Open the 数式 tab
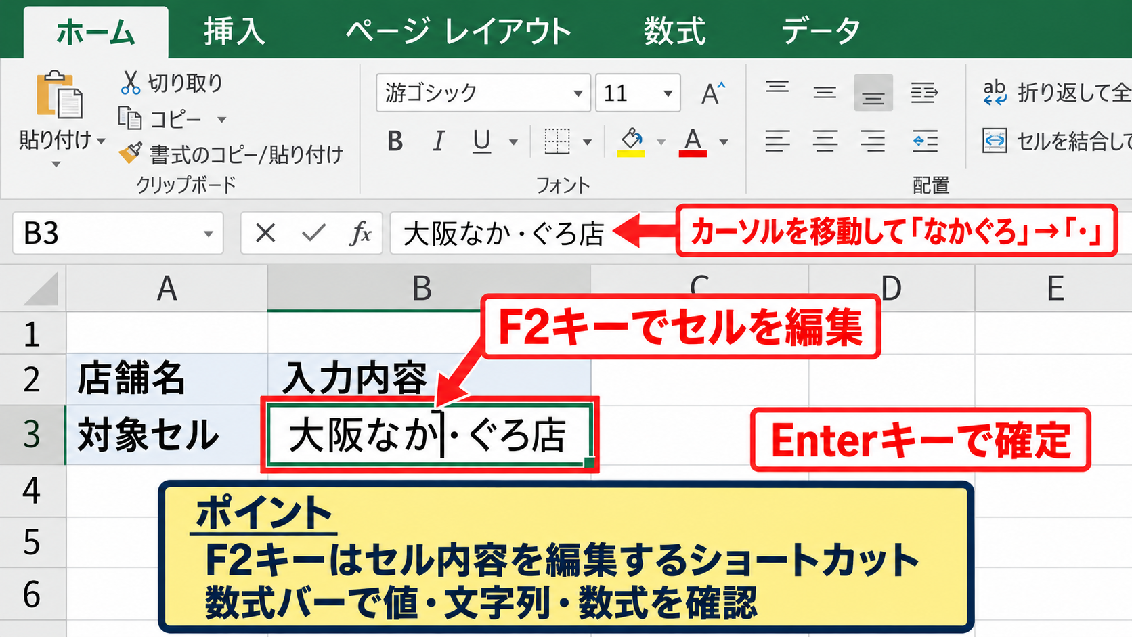 click(674, 31)
